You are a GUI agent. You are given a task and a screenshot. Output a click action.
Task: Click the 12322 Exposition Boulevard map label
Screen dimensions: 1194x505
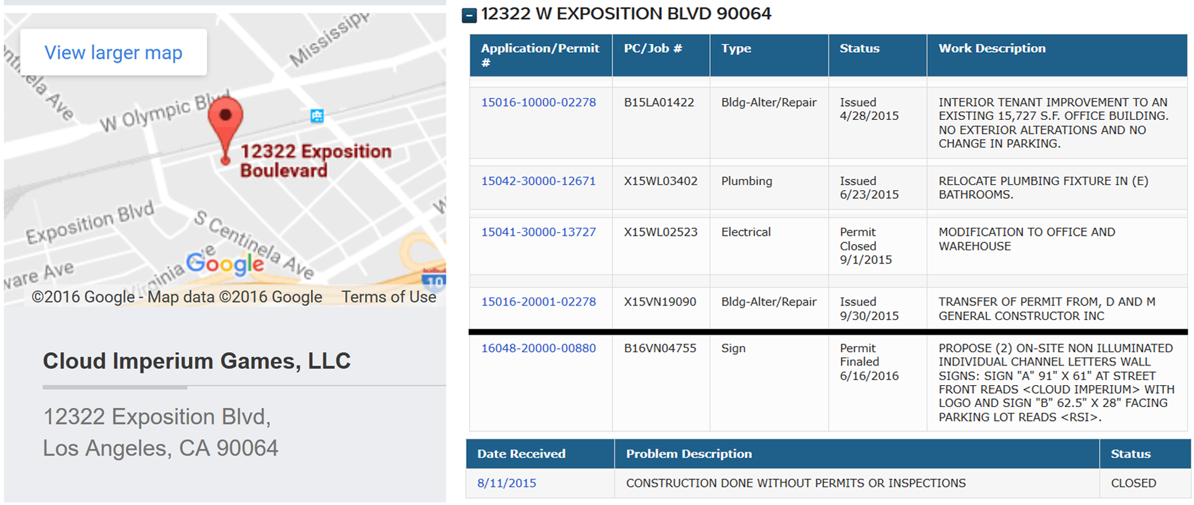315,160
